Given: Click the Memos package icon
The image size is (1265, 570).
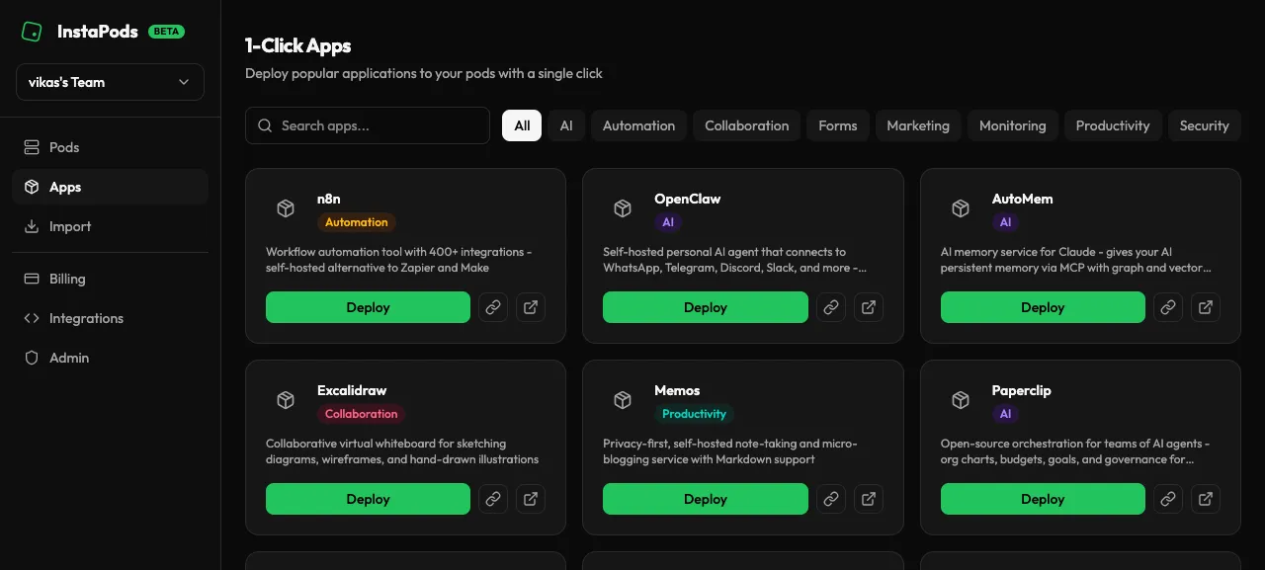Looking at the screenshot, I should [623, 401].
